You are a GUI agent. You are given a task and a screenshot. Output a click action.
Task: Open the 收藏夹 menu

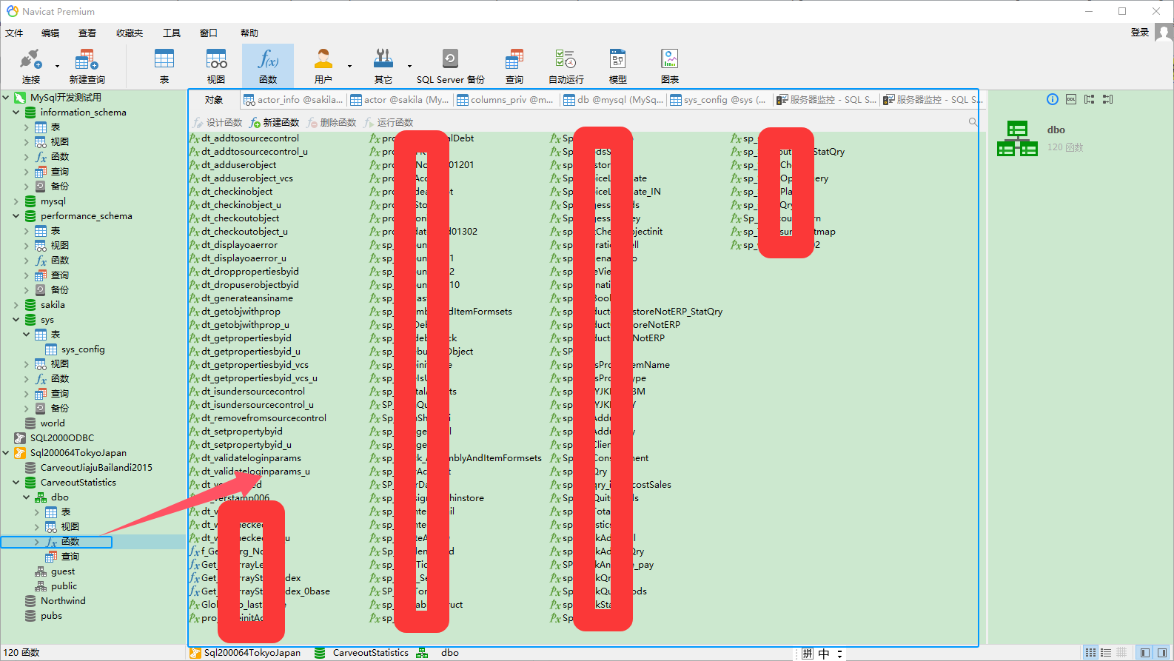[130, 33]
